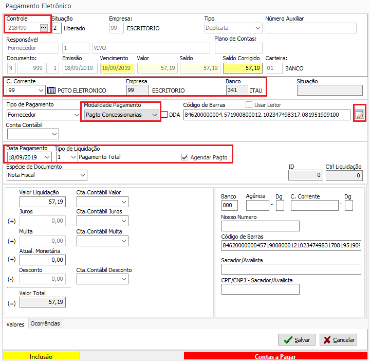Click PGTO ELETRONICO label
Image resolution: width=370 pixels, height=362 pixels.
pos(82,90)
